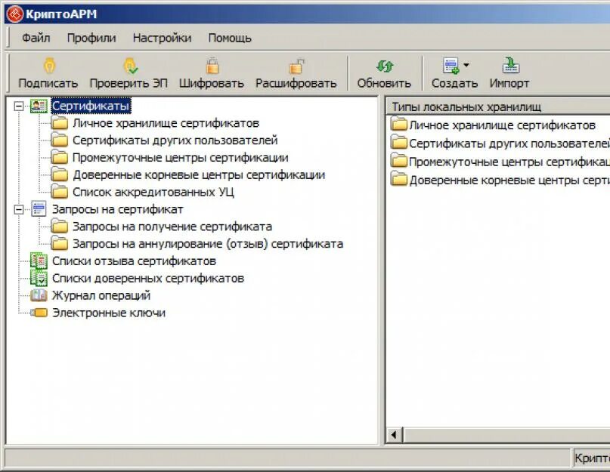Open the Настройки menu
This screenshot has width=610, height=472.
[162, 38]
